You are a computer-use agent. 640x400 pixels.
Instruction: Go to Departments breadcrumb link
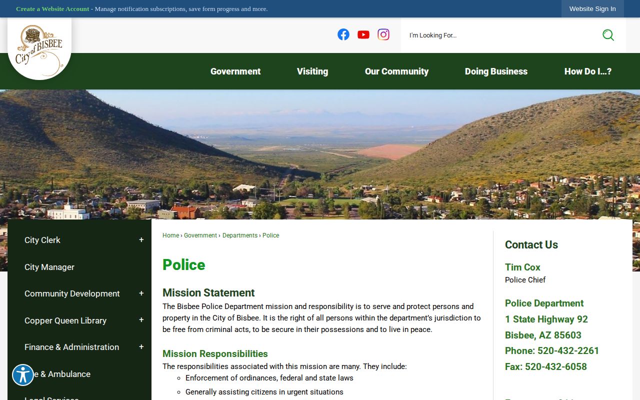pos(240,235)
